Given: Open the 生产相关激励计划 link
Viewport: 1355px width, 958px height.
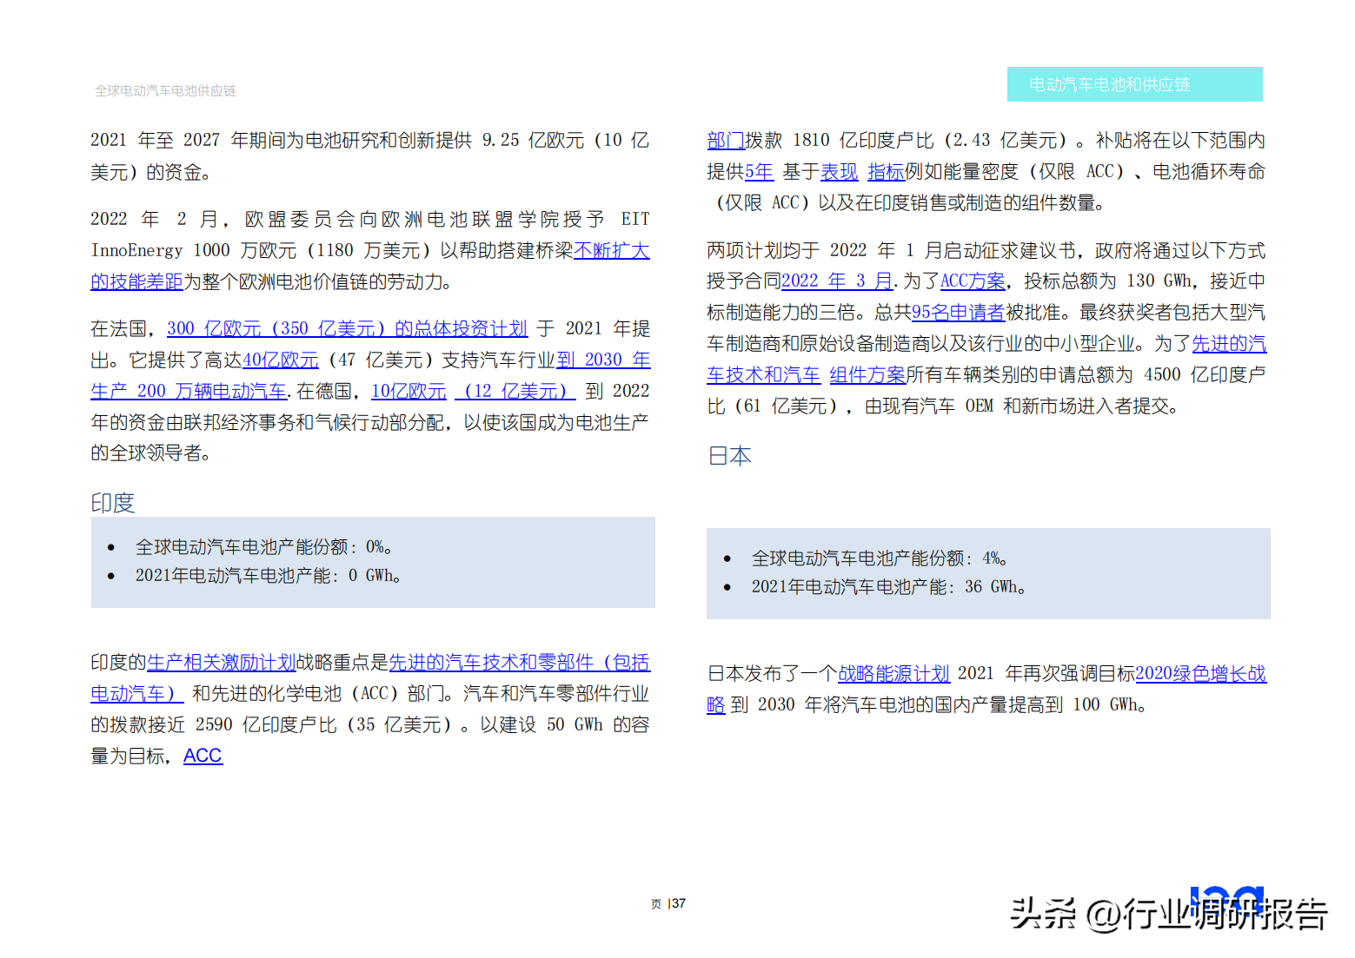Looking at the screenshot, I should click(222, 663).
